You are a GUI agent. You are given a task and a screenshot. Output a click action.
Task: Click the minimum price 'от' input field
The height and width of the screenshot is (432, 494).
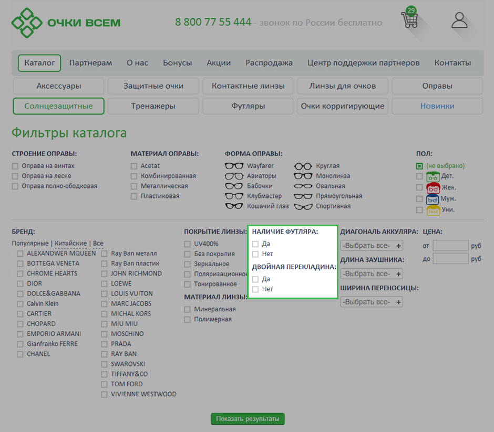(x=450, y=246)
